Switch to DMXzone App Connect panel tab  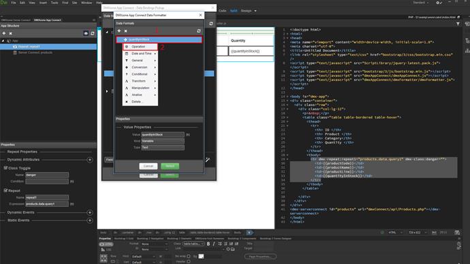coord(48,20)
